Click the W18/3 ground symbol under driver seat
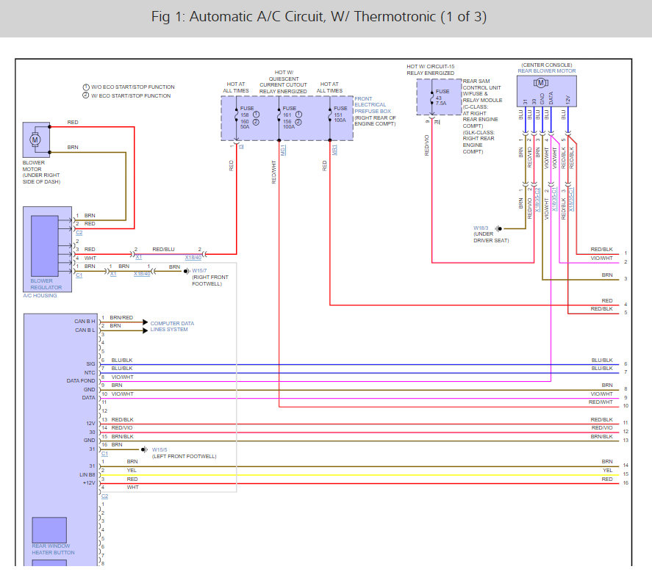652x583 pixels. click(498, 228)
